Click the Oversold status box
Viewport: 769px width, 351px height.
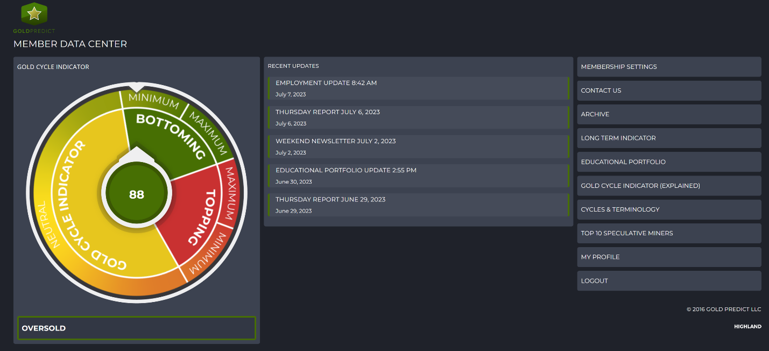point(137,328)
